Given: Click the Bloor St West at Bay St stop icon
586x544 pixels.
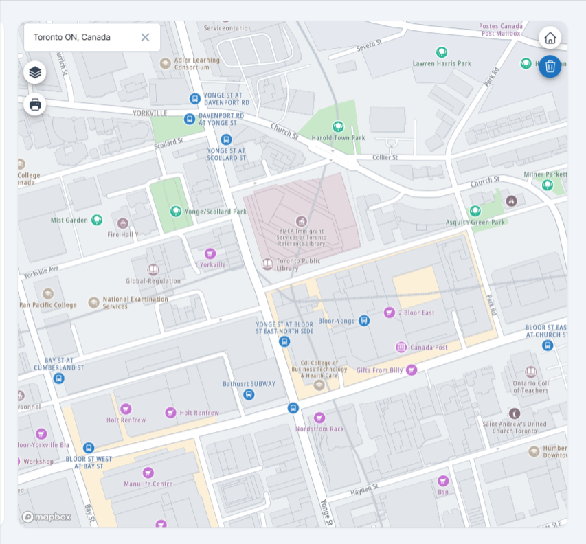Looking at the screenshot, I should coord(89,447).
